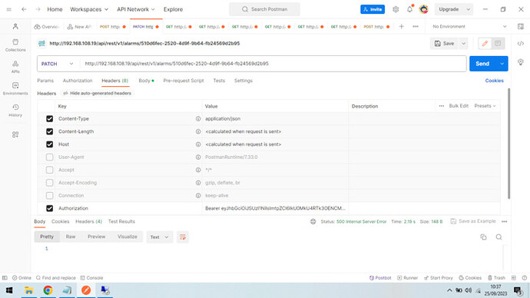Switch to the request Body tab
This screenshot has width=530, height=298.
click(x=146, y=81)
